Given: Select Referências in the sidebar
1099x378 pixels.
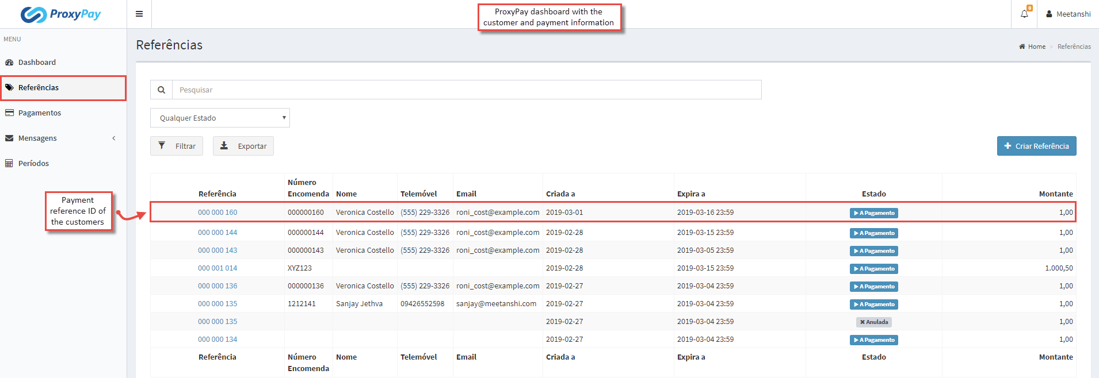Looking at the screenshot, I should [63, 87].
